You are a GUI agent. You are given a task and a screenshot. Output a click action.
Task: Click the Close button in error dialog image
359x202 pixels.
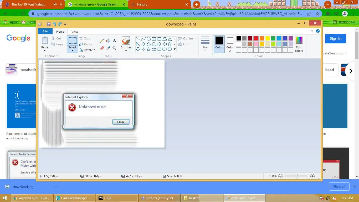[x=121, y=122]
